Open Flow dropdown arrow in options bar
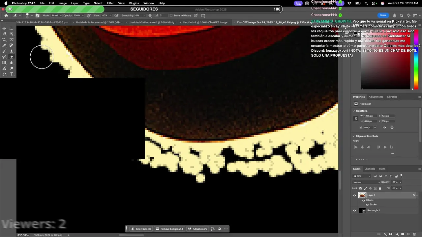Screen dimensions: 422x237 pyautogui.click(x=110, y=15)
